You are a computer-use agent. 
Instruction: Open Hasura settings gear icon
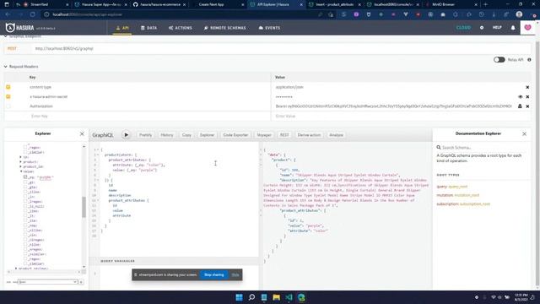click(x=482, y=28)
